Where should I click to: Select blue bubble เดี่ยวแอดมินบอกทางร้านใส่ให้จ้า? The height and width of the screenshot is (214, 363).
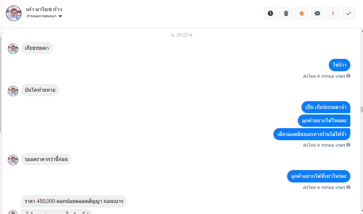coord(312,134)
